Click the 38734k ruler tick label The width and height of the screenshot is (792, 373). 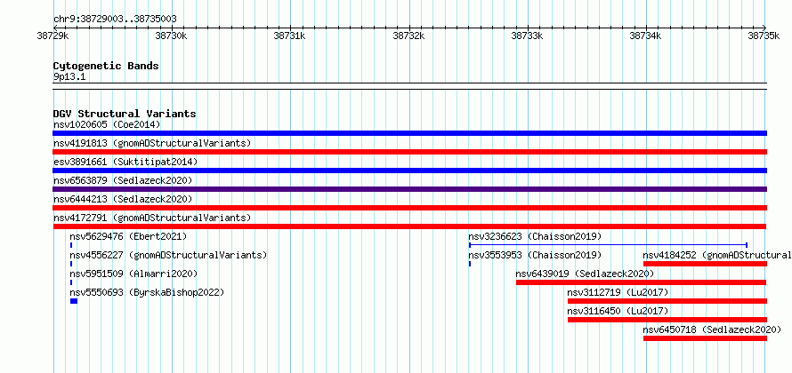[x=646, y=36]
